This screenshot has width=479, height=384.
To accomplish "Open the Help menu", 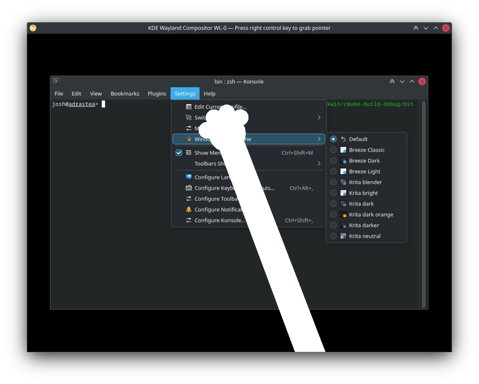I will tap(210, 93).
